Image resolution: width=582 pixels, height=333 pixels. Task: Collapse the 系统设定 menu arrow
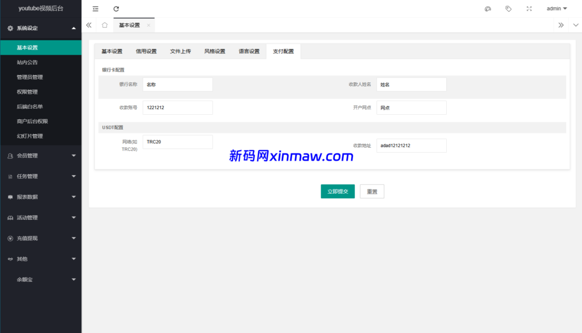(73, 28)
